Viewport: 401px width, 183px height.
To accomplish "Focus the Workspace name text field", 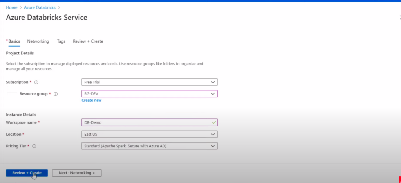I will 145,122.
